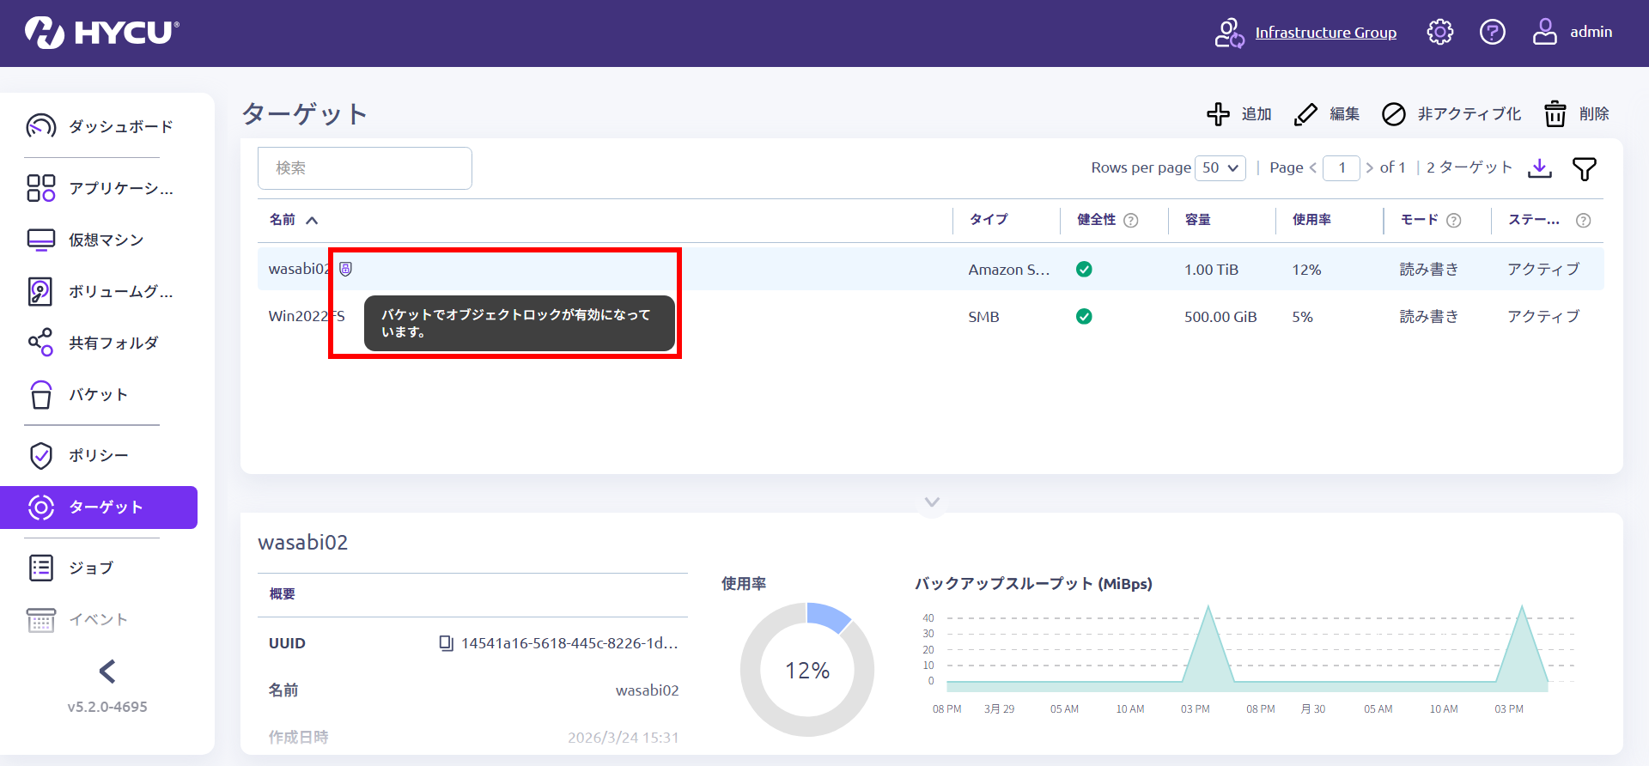Open the ジョブ sidebar item

(90, 568)
